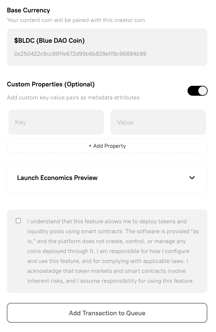This screenshot has height=332, width=216.
Task: Check the smart contract risk acknowledgment box
Action: pyautogui.click(x=18, y=221)
